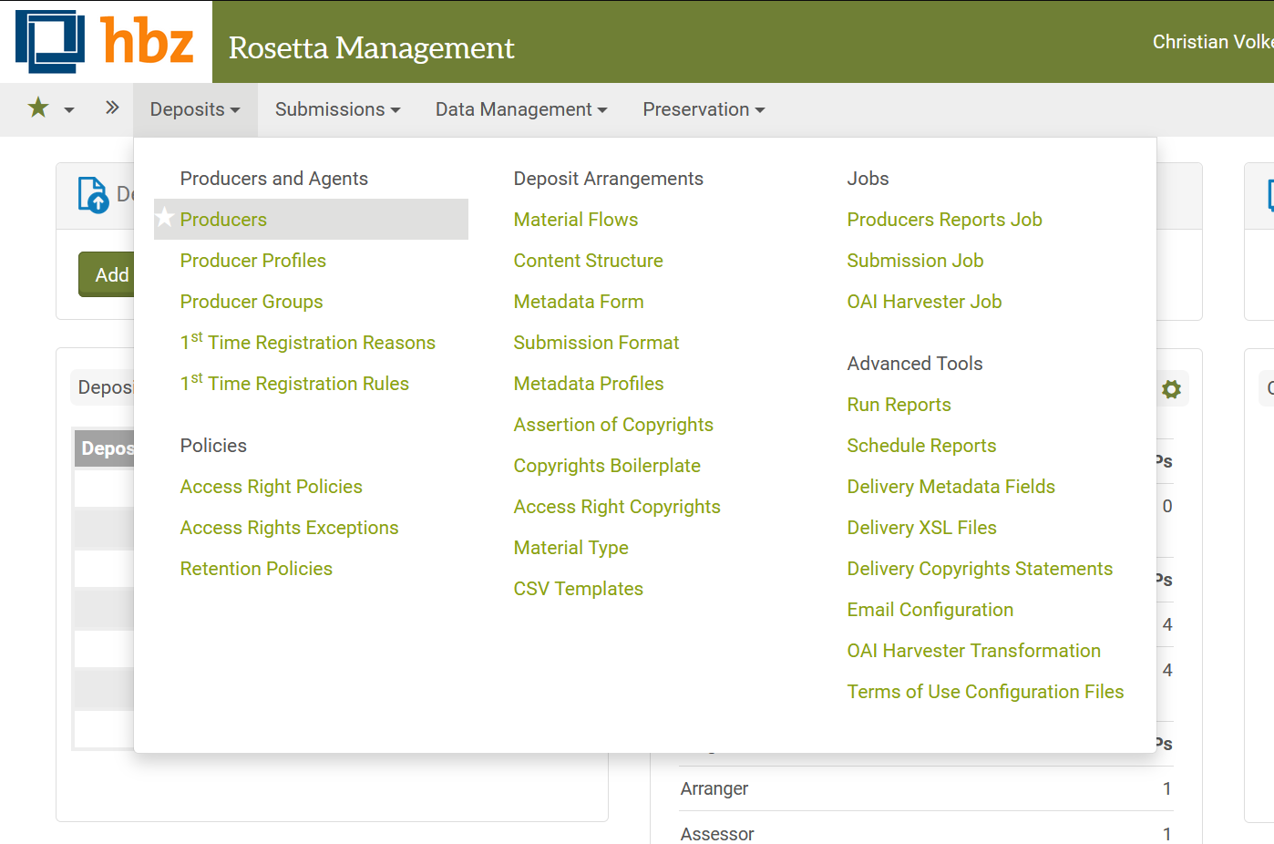The height and width of the screenshot is (844, 1274).
Task: Select Producer Profiles link
Action: coord(252,261)
